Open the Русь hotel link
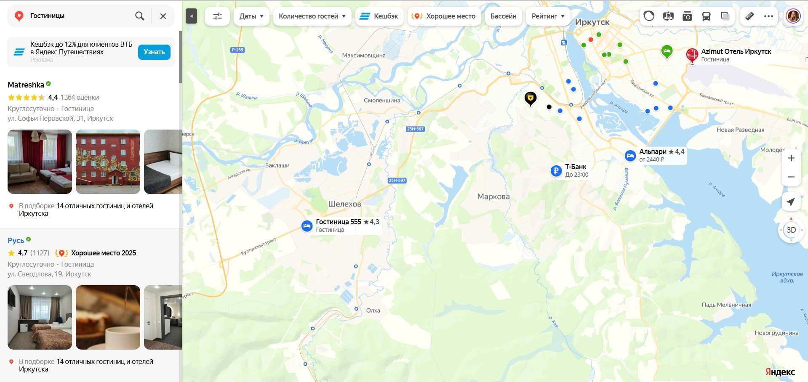 pyautogui.click(x=16, y=241)
